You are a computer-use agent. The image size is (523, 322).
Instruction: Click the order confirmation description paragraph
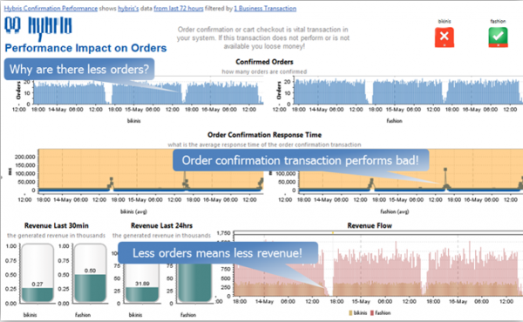click(x=263, y=37)
